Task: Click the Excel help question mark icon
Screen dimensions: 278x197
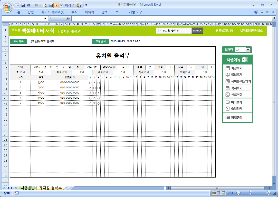Action: point(256,12)
